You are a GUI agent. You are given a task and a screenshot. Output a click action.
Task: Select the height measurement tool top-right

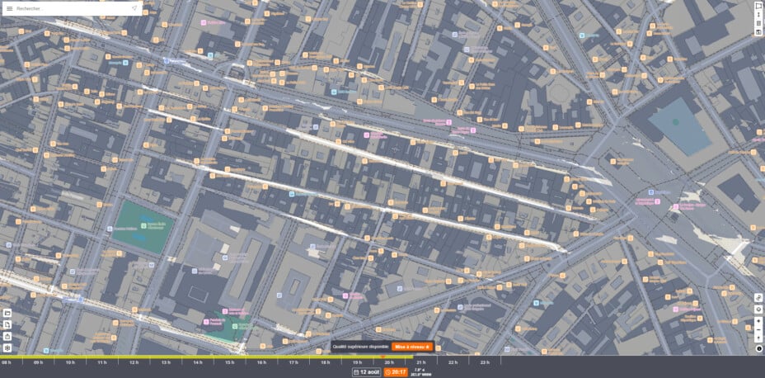[758, 15]
